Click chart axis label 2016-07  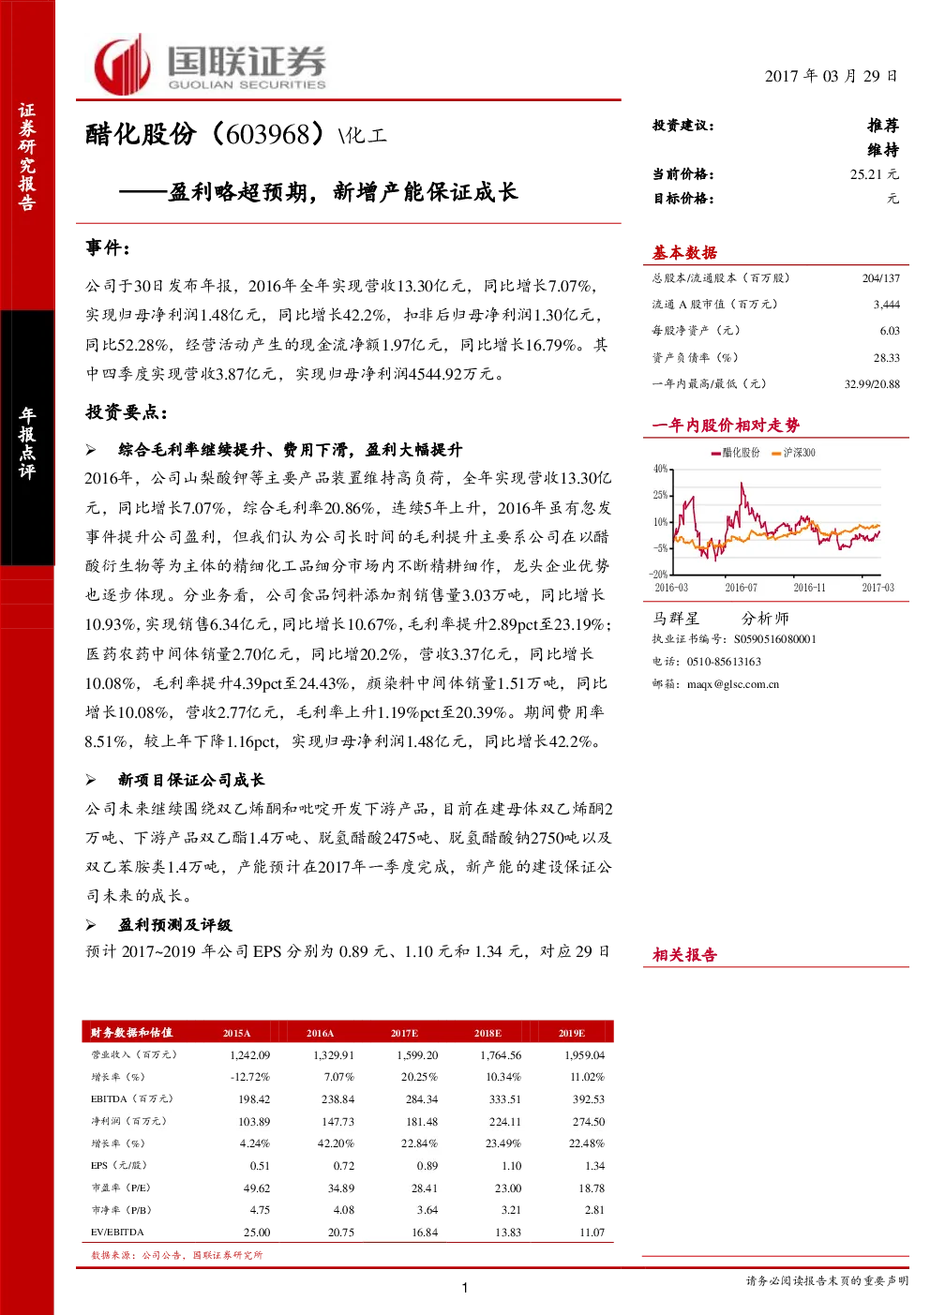(741, 588)
